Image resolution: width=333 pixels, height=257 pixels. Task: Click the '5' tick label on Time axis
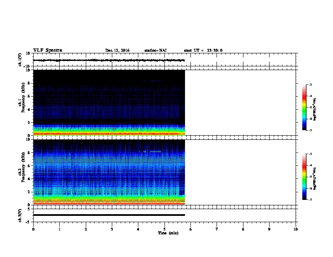pyautogui.click(x=164, y=229)
